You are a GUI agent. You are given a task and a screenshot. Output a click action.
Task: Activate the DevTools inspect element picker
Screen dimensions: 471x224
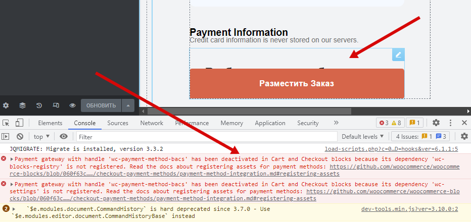pyautogui.click(x=6, y=123)
